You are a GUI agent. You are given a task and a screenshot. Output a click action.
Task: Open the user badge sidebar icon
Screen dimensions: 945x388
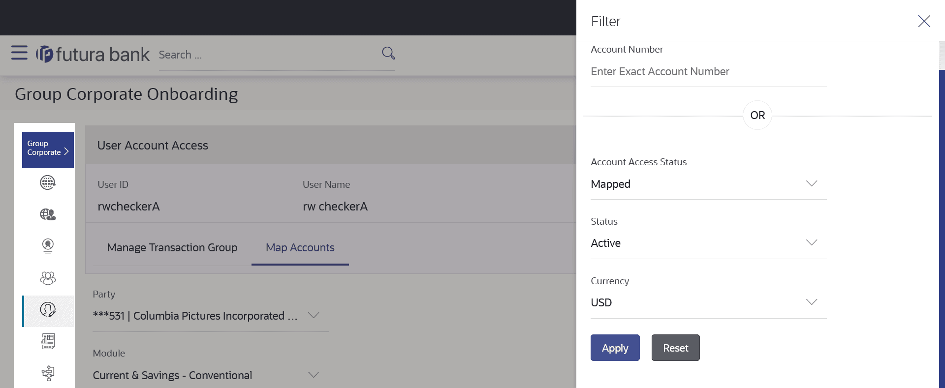click(x=48, y=246)
